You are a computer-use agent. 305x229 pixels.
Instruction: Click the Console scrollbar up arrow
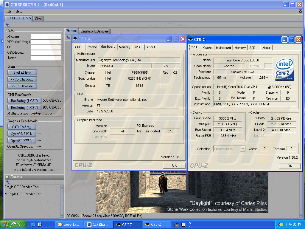coord(62,187)
